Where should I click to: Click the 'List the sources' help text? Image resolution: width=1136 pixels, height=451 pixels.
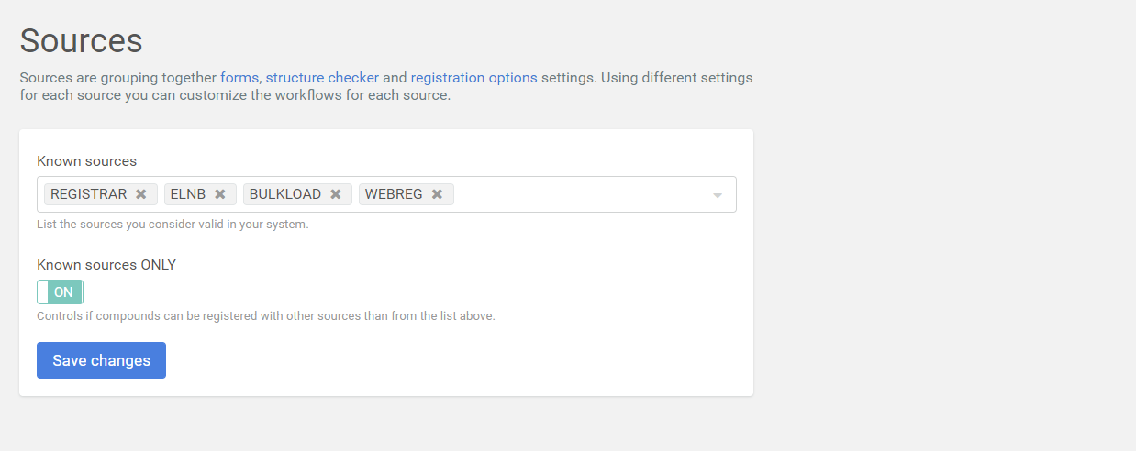coord(173,225)
